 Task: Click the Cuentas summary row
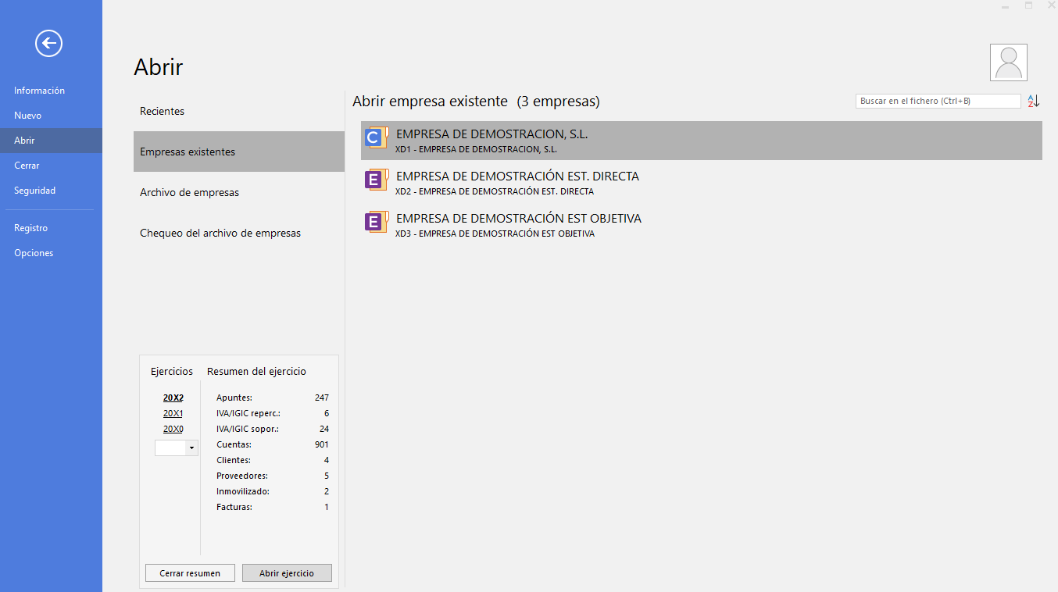(x=273, y=444)
